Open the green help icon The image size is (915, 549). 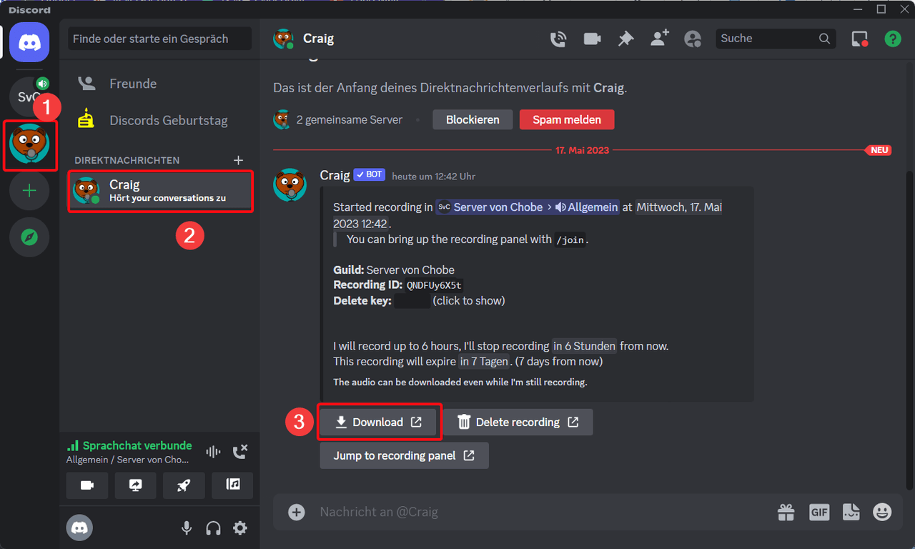click(x=893, y=39)
